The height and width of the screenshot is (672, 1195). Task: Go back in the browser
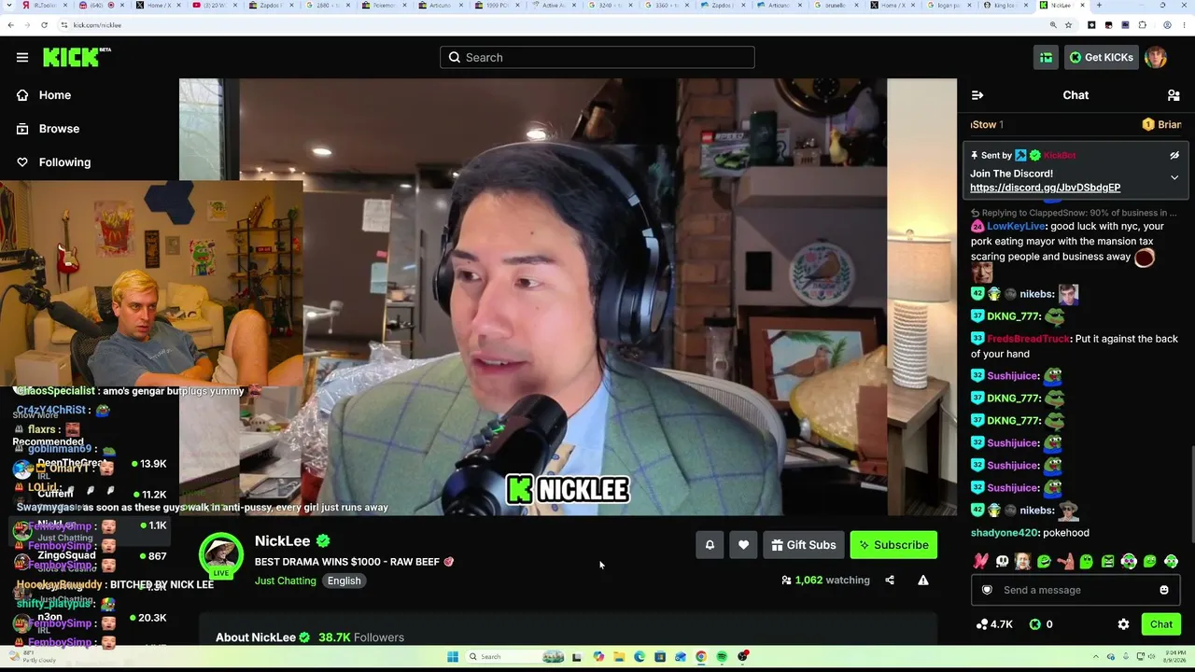tap(10, 25)
